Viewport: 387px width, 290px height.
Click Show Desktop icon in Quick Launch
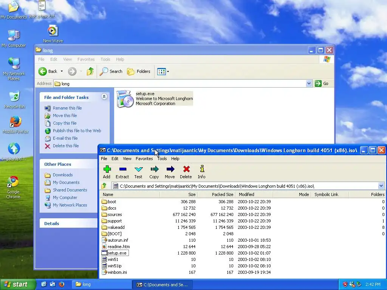44,284
